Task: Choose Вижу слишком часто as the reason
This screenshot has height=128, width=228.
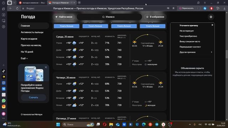Action: click(190, 42)
